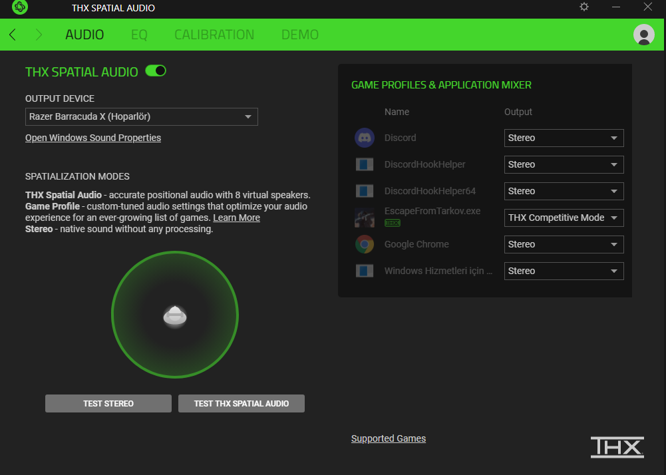Screen dimensions: 666x475
Task: Change Google Chrome output dropdown
Action: point(564,245)
